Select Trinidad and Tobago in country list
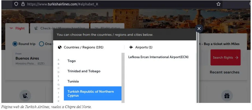 [84, 71]
